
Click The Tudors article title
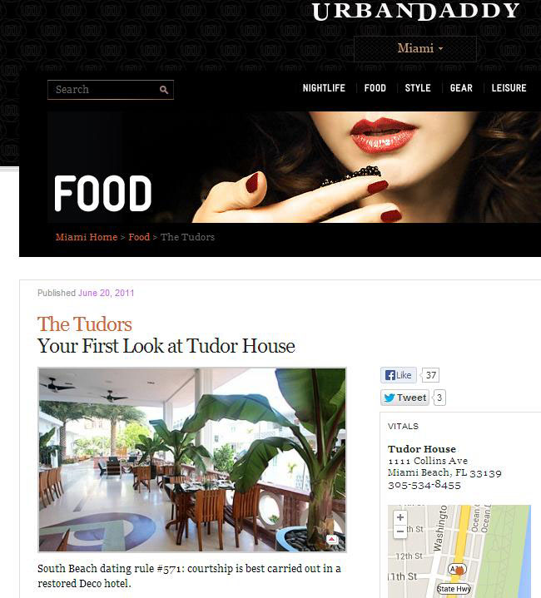pyautogui.click(x=85, y=324)
